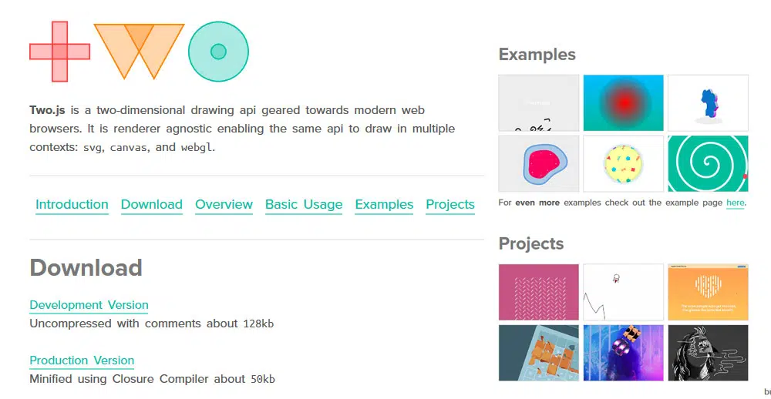Jump to the Overview section
Screen dimensions: 771x399
pyautogui.click(x=224, y=204)
